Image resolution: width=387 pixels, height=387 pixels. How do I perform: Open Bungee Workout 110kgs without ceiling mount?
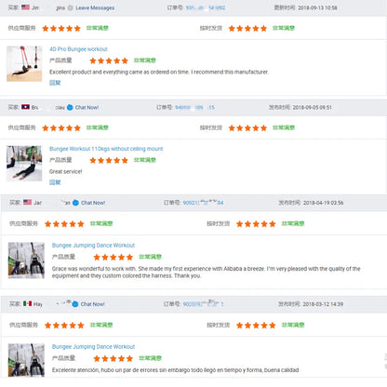[x=106, y=149]
